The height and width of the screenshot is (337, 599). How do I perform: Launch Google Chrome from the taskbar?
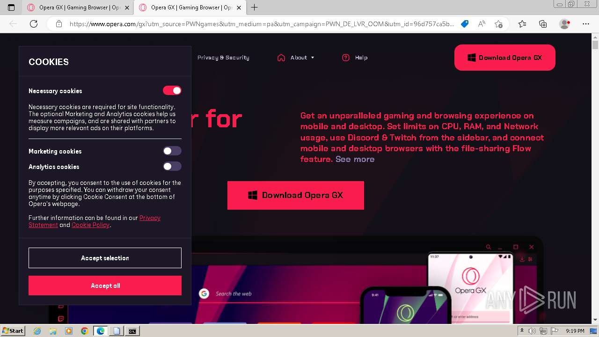(x=85, y=331)
